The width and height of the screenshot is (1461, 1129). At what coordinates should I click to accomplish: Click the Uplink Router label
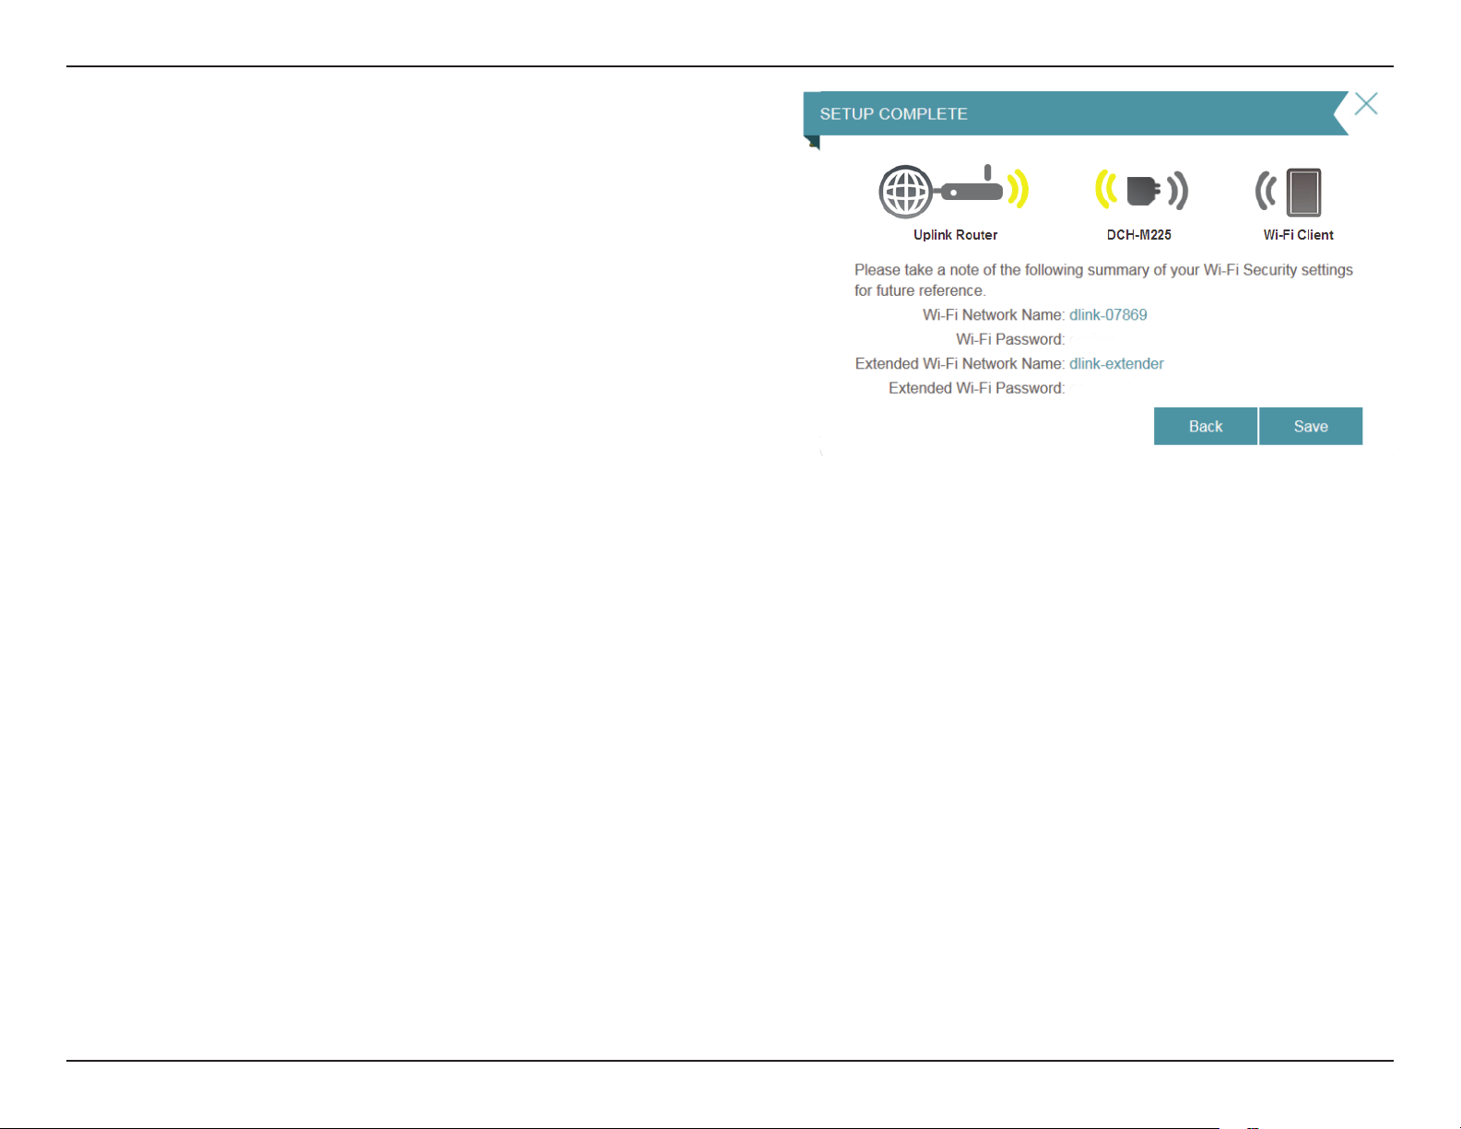955,235
